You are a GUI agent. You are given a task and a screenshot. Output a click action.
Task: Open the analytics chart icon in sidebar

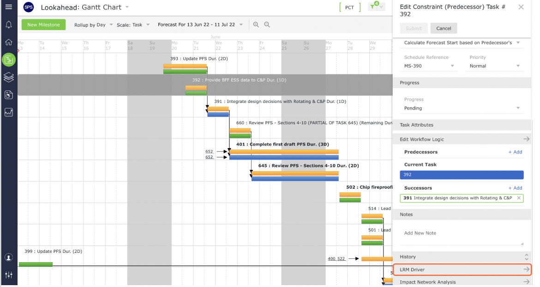tap(9, 113)
